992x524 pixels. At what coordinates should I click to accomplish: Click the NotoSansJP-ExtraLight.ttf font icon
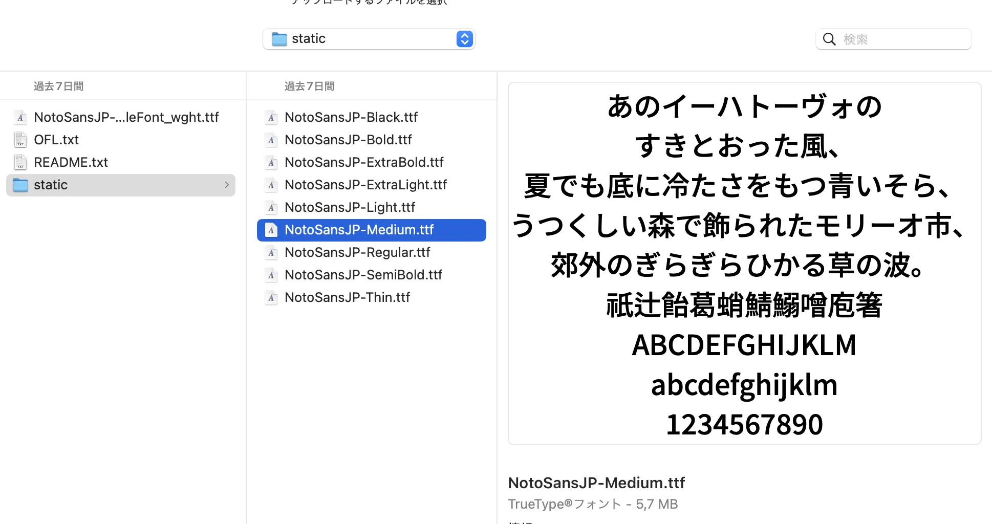(x=271, y=185)
